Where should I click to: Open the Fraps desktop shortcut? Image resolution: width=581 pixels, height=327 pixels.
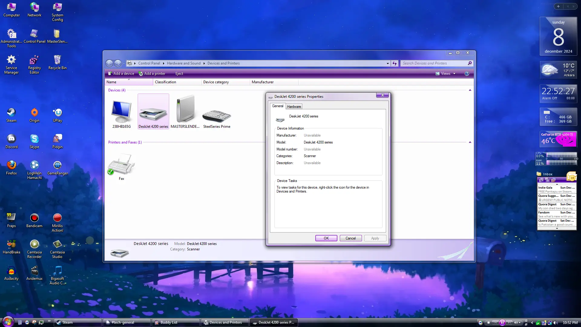[x=11, y=221]
